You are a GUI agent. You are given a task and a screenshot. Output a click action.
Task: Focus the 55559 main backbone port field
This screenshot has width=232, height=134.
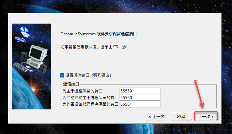[140, 91]
